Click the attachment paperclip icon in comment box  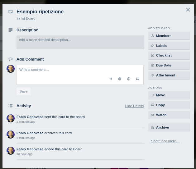pos(111,79)
